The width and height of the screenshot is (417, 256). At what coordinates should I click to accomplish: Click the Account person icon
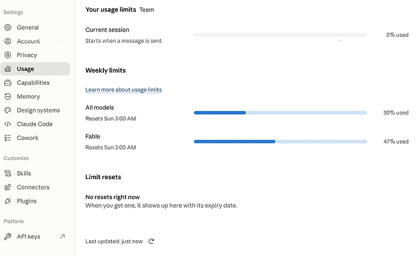point(8,41)
